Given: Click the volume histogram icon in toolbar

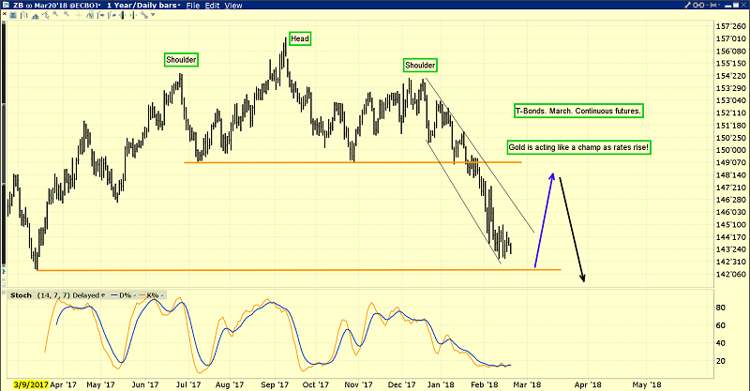Looking at the screenshot, I should (x=36, y=16).
